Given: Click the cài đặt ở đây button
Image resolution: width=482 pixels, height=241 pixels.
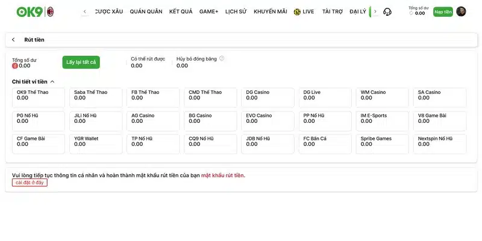Looking at the screenshot, I should tap(30, 183).
